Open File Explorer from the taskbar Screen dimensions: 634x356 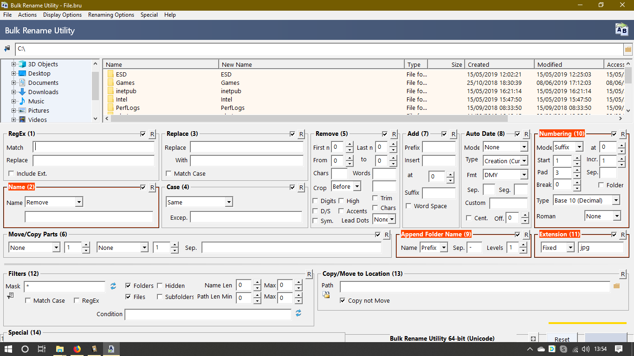tap(60, 349)
